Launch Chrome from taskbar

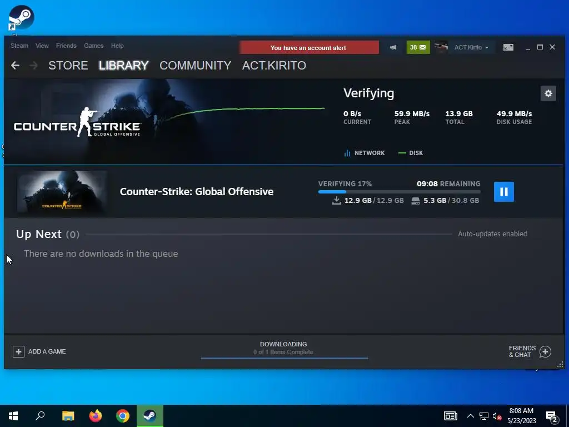click(123, 416)
